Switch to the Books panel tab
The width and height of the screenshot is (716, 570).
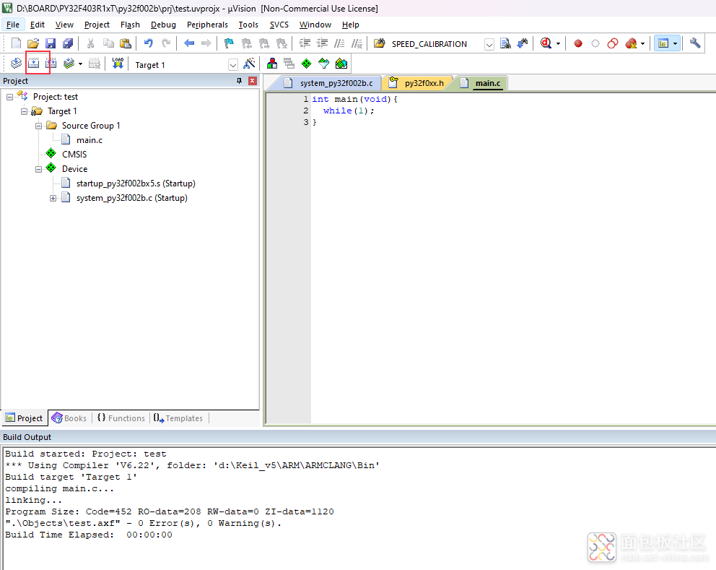69,418
